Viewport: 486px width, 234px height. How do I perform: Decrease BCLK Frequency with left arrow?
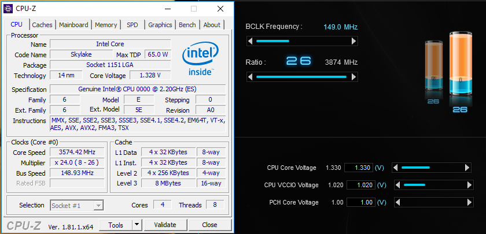click(251, 41)
